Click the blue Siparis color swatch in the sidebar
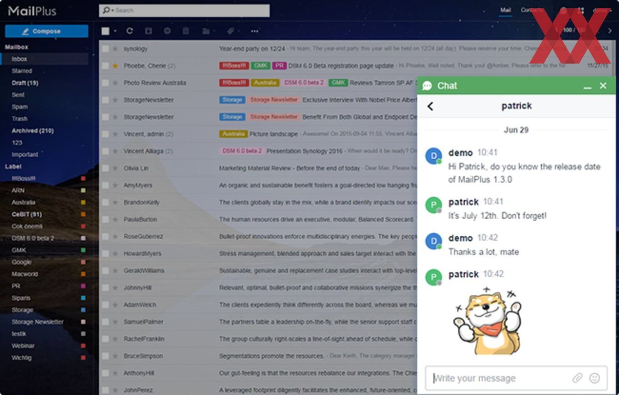 (83, 298)
